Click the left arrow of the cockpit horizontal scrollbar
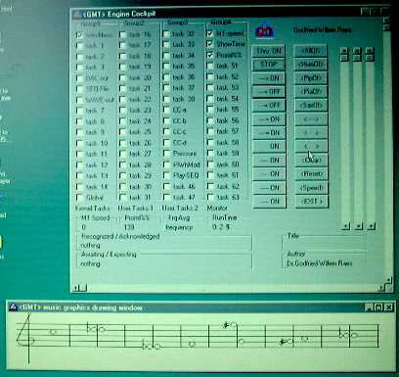This screenshot has width=399, height=377. 75,288
